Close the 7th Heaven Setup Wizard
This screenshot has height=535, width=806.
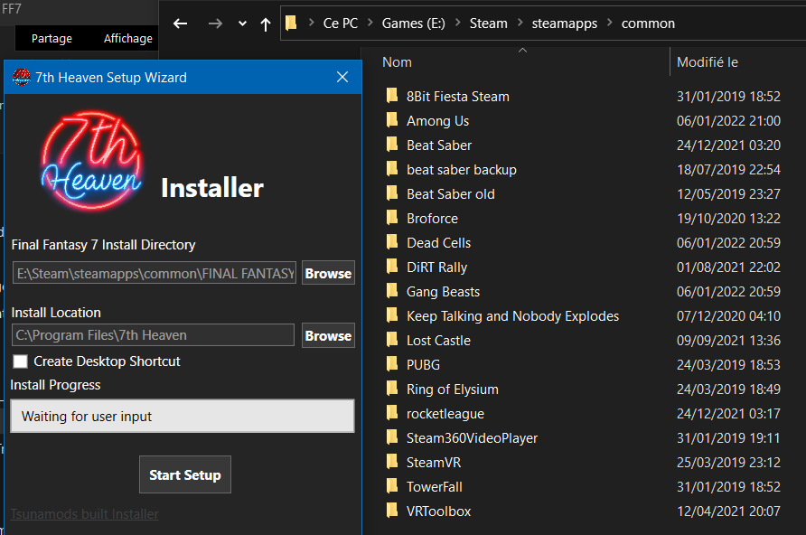[342, 77]
